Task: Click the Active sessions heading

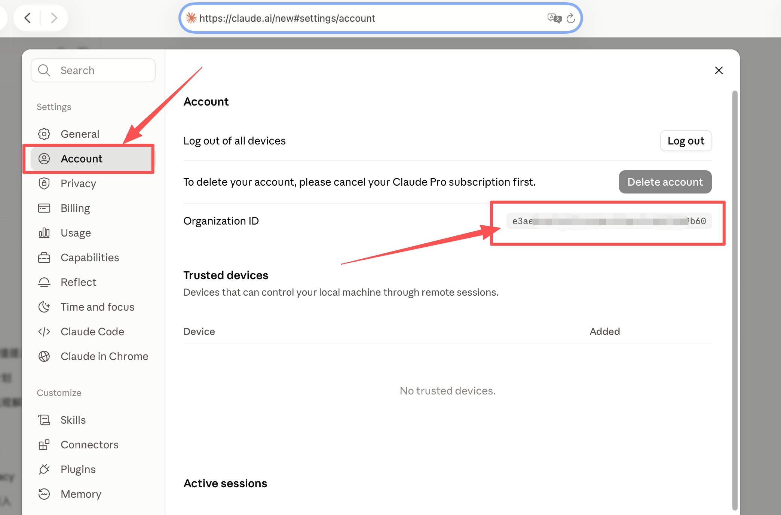Action: pos(225,484)
